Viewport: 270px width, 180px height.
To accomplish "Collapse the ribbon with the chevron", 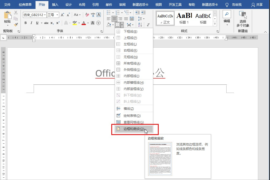I will tap(265, 32).
